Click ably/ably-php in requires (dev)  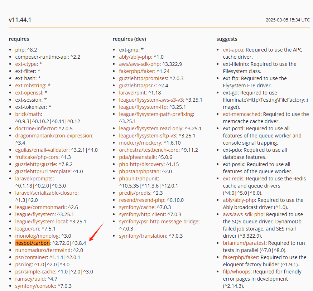click(x=136, y=57)
